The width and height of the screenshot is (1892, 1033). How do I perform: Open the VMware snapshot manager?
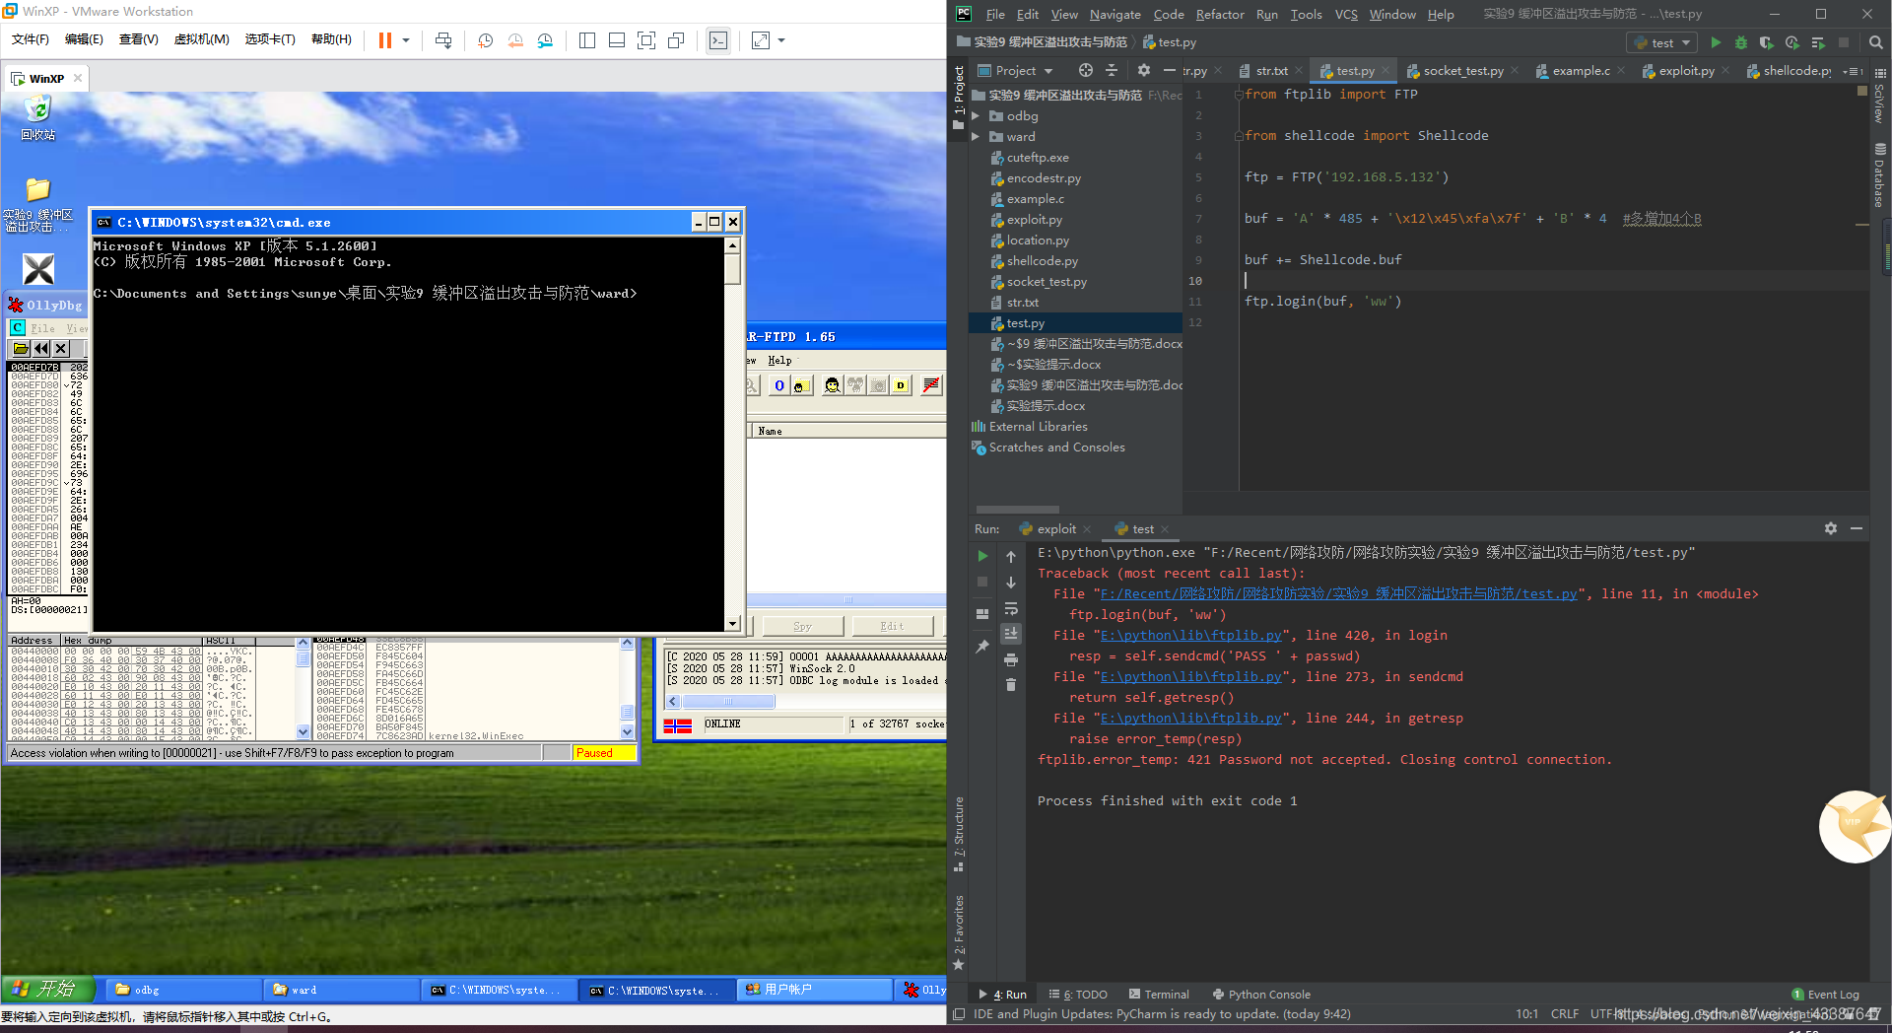(545, 40)
